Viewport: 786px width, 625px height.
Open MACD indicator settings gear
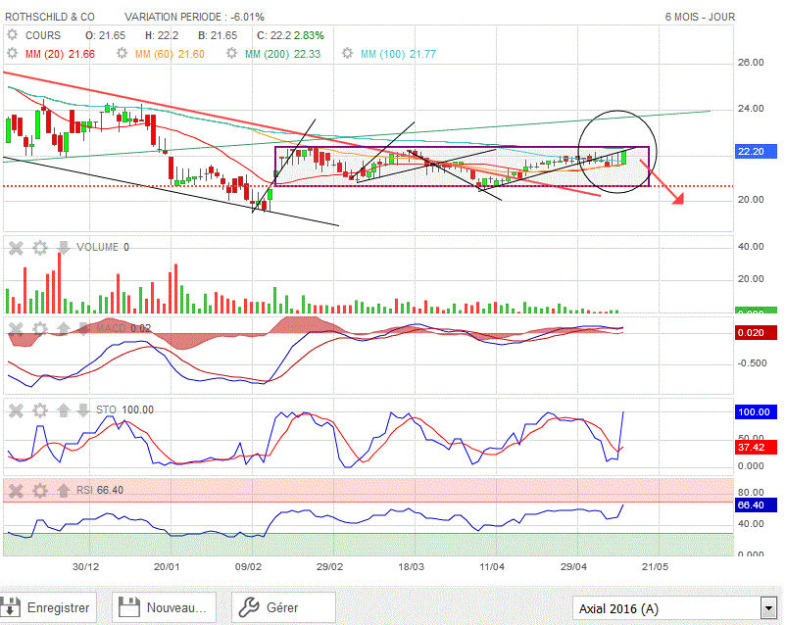pyautogui.click(x=39, y=328)
